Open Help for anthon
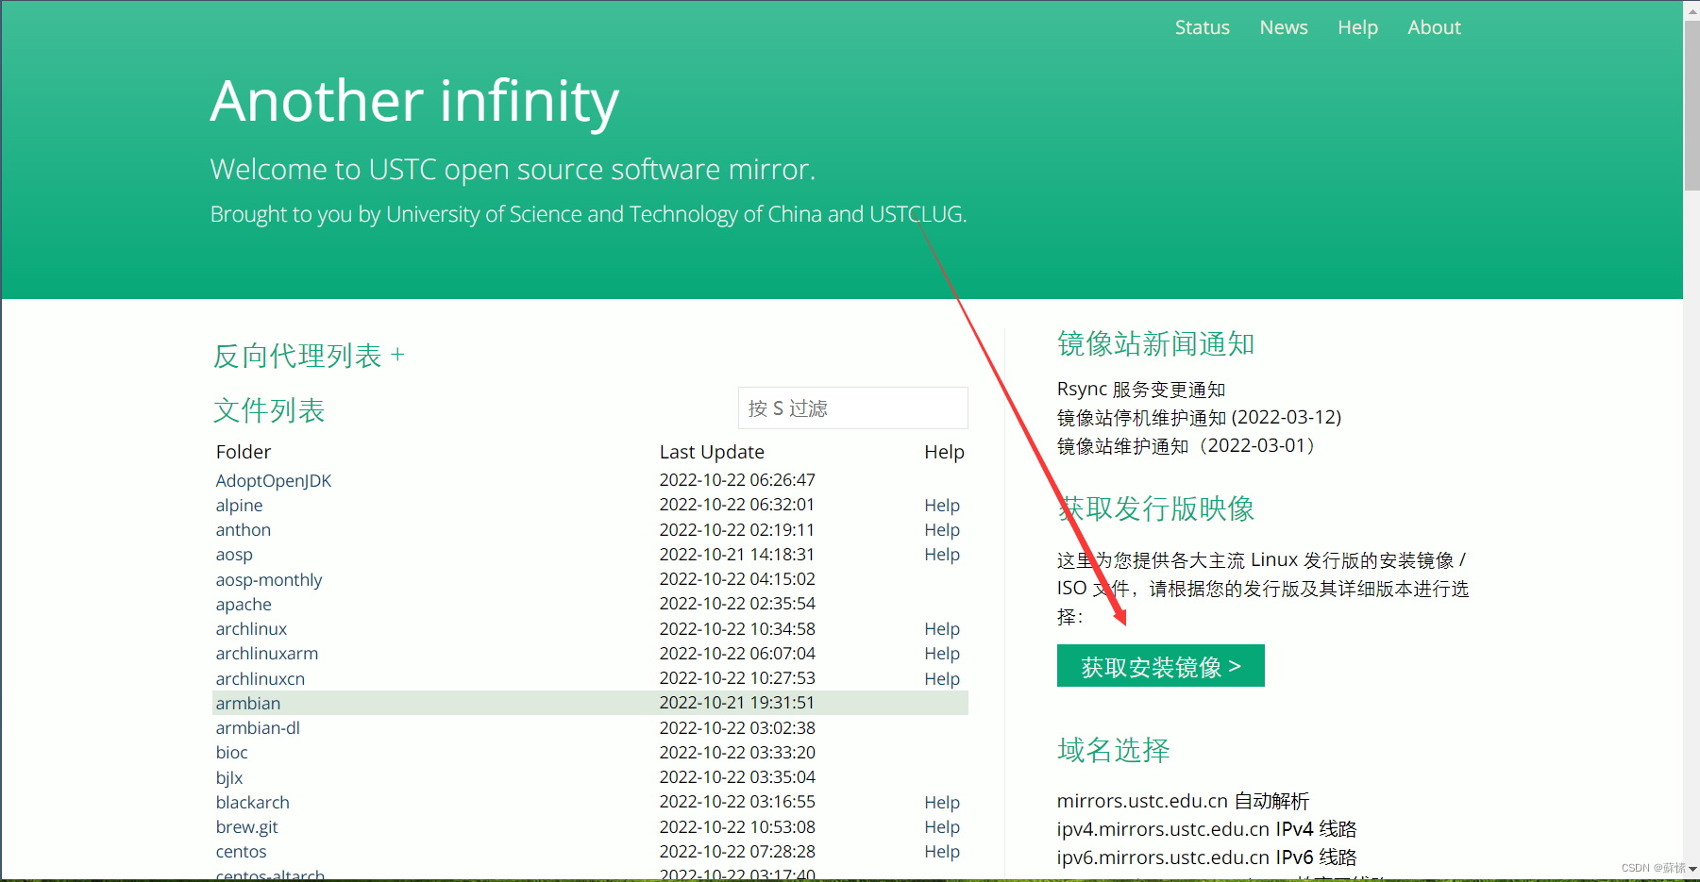Viewport: 1700px width, 882px height. click(x=942, y=529)
